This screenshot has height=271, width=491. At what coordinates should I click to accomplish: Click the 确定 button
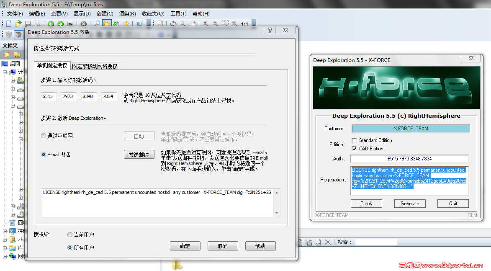click(x=185, y=246)
